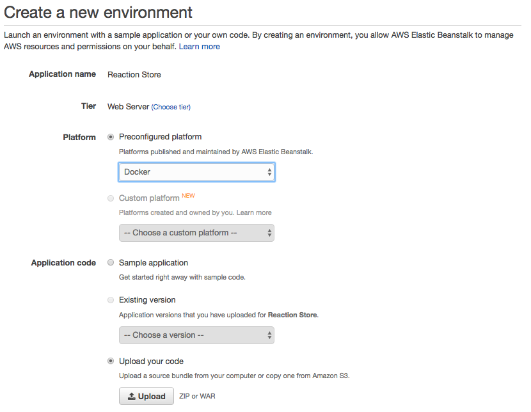Choose the Custom platform radio option
The width and height of the screenshot is (531, 412).
(111, 198)
